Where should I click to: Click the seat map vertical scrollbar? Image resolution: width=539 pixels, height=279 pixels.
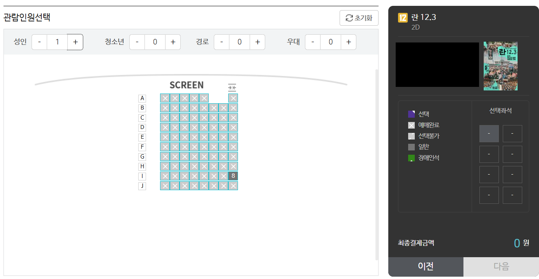point(376,164)
